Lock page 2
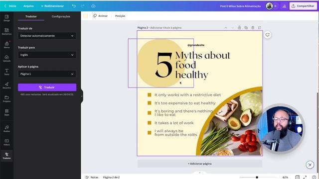 [239, 28]
